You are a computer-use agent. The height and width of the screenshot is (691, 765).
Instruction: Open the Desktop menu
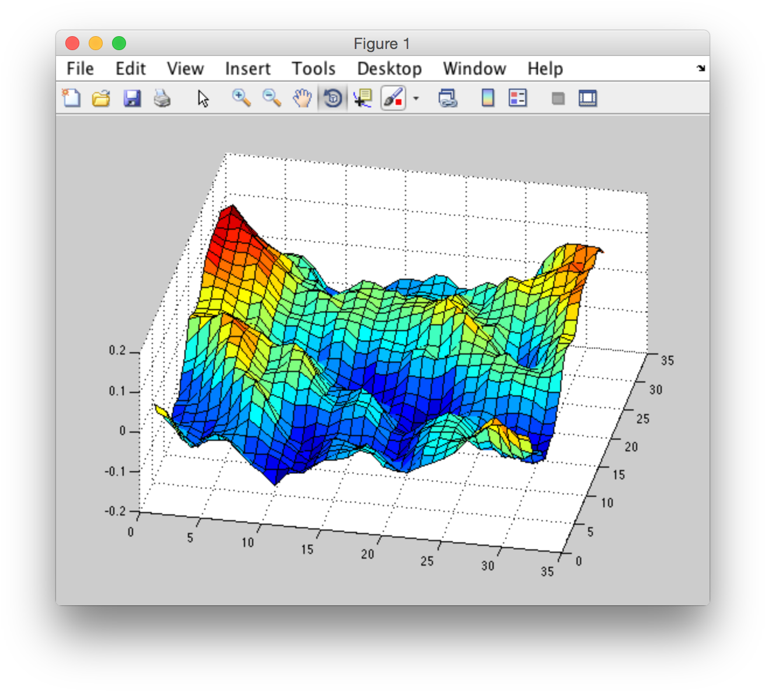[390, 68]
